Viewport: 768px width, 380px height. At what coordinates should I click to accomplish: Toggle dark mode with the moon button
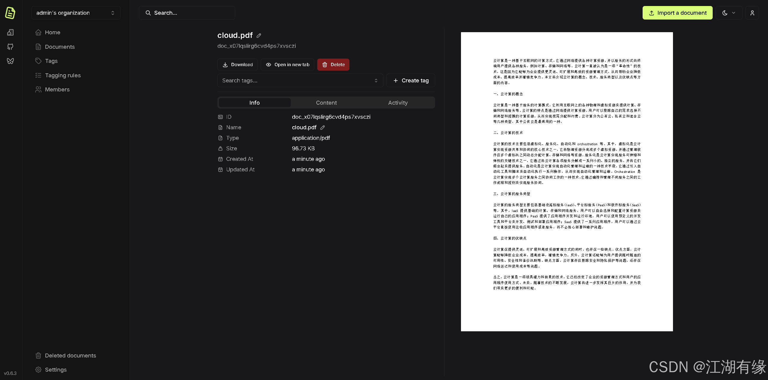(725, 13)
